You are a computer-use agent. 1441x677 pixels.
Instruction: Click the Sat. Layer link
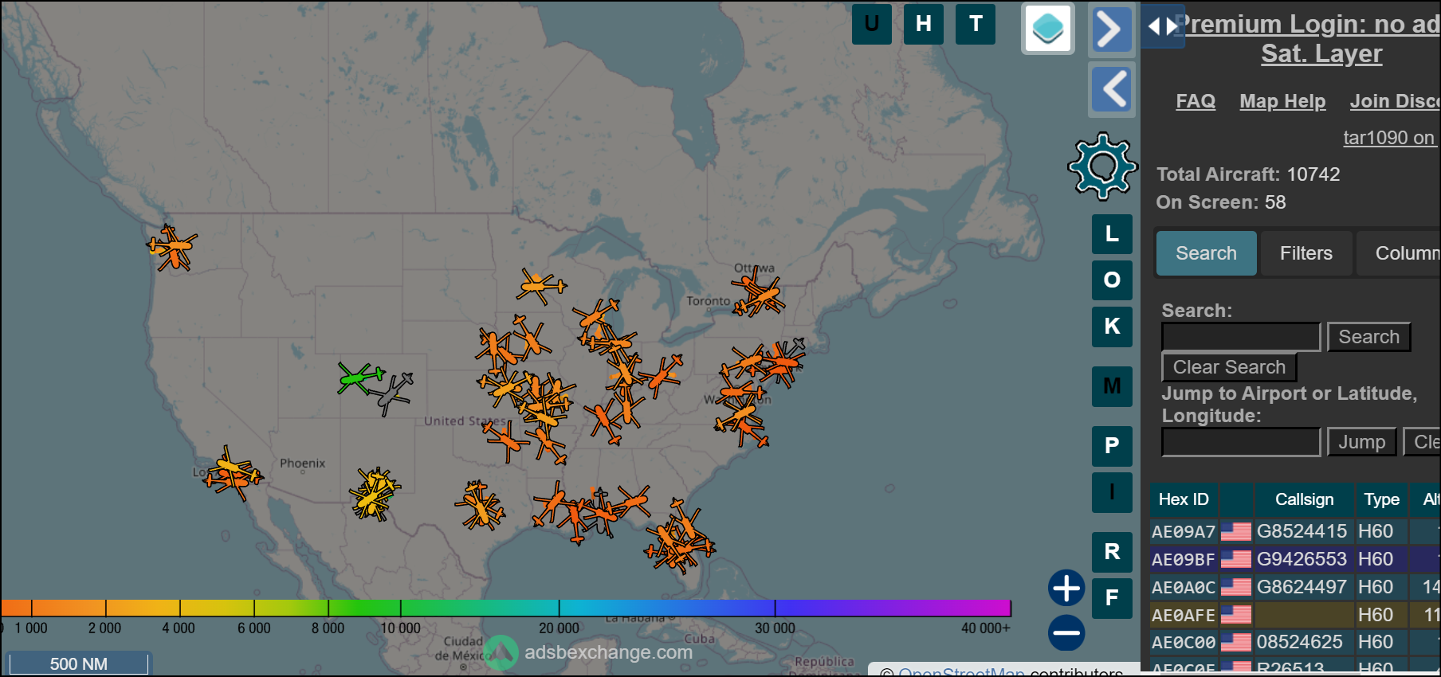coord(1321,54)
